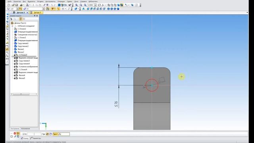Click the Print icon in the toolbar
254x143 pixels.
coord(21,5)
